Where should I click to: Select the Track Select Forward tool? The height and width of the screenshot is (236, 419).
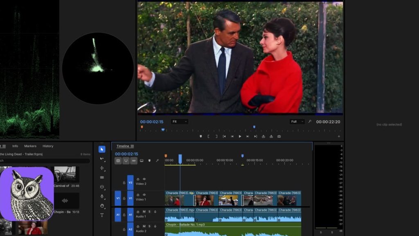click(102, 159)
